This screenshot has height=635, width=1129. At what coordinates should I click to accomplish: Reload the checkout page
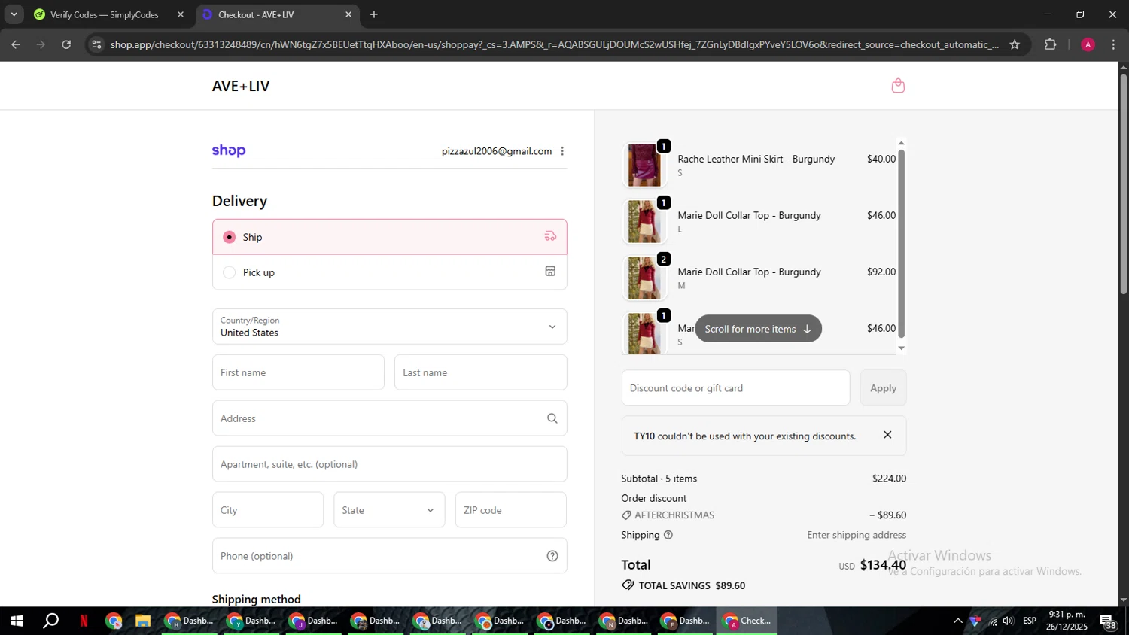pos(66,44)
